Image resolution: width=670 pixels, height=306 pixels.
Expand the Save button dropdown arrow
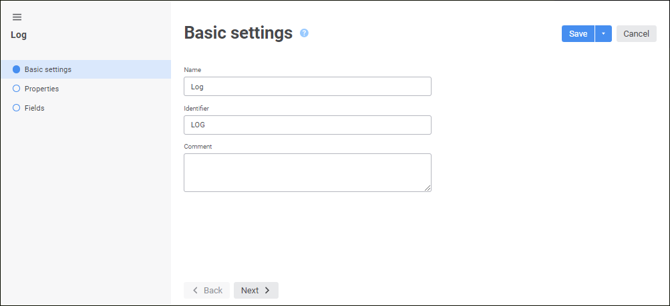coord(603,34)
